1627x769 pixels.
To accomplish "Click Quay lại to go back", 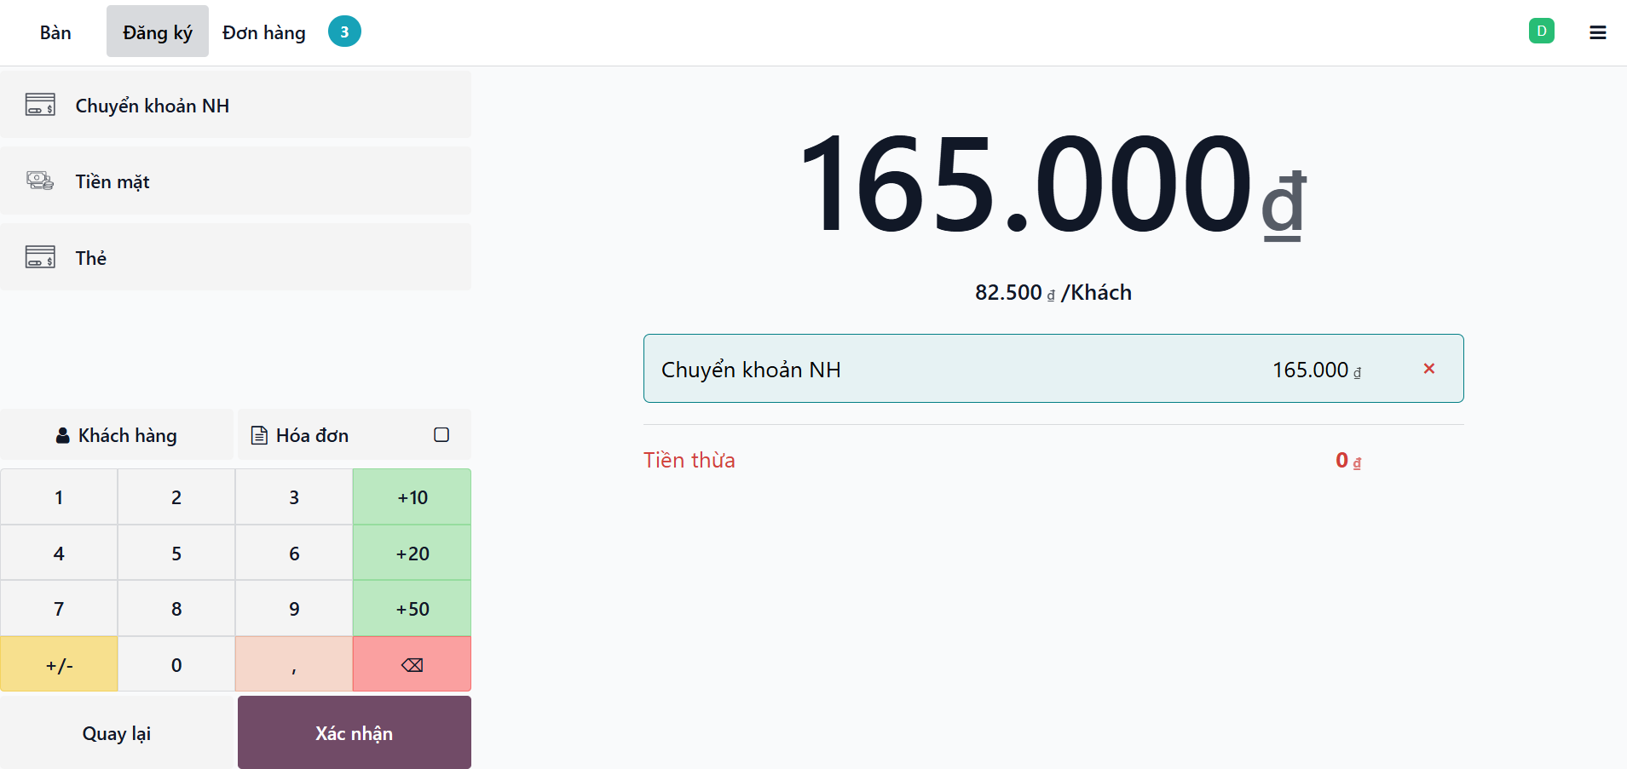I will click(117, 733).
